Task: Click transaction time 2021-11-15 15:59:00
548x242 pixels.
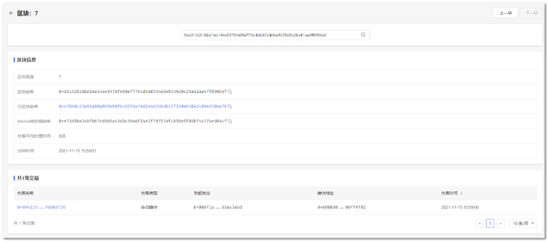Action: coord(460,207)
